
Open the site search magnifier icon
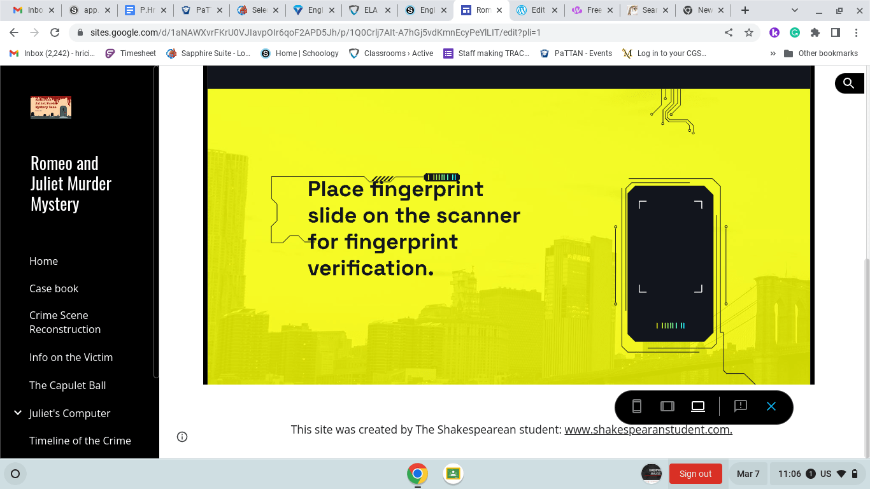pyautogui.click(x=848, y=83)
